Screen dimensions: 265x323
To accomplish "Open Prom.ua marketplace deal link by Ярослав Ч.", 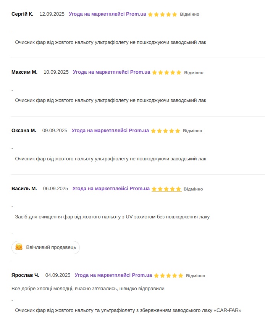I will point(113,275).
